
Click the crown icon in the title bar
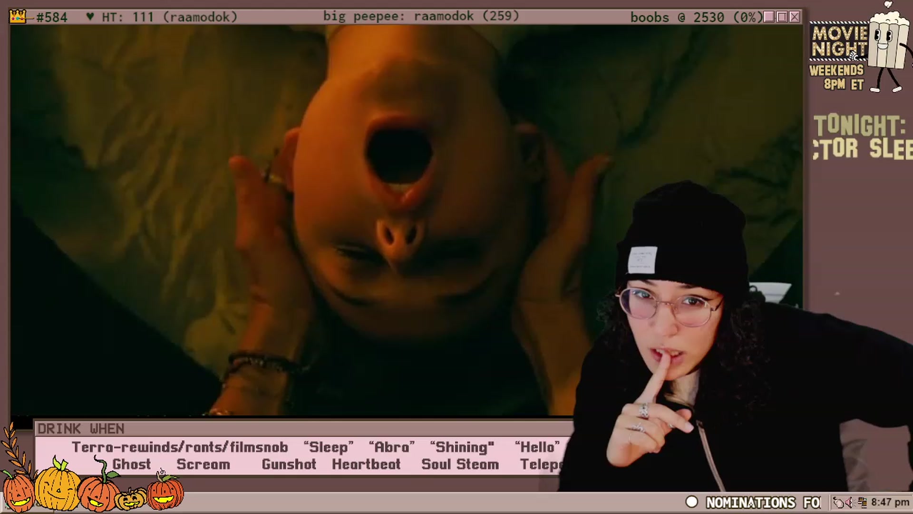coord(18,17)
